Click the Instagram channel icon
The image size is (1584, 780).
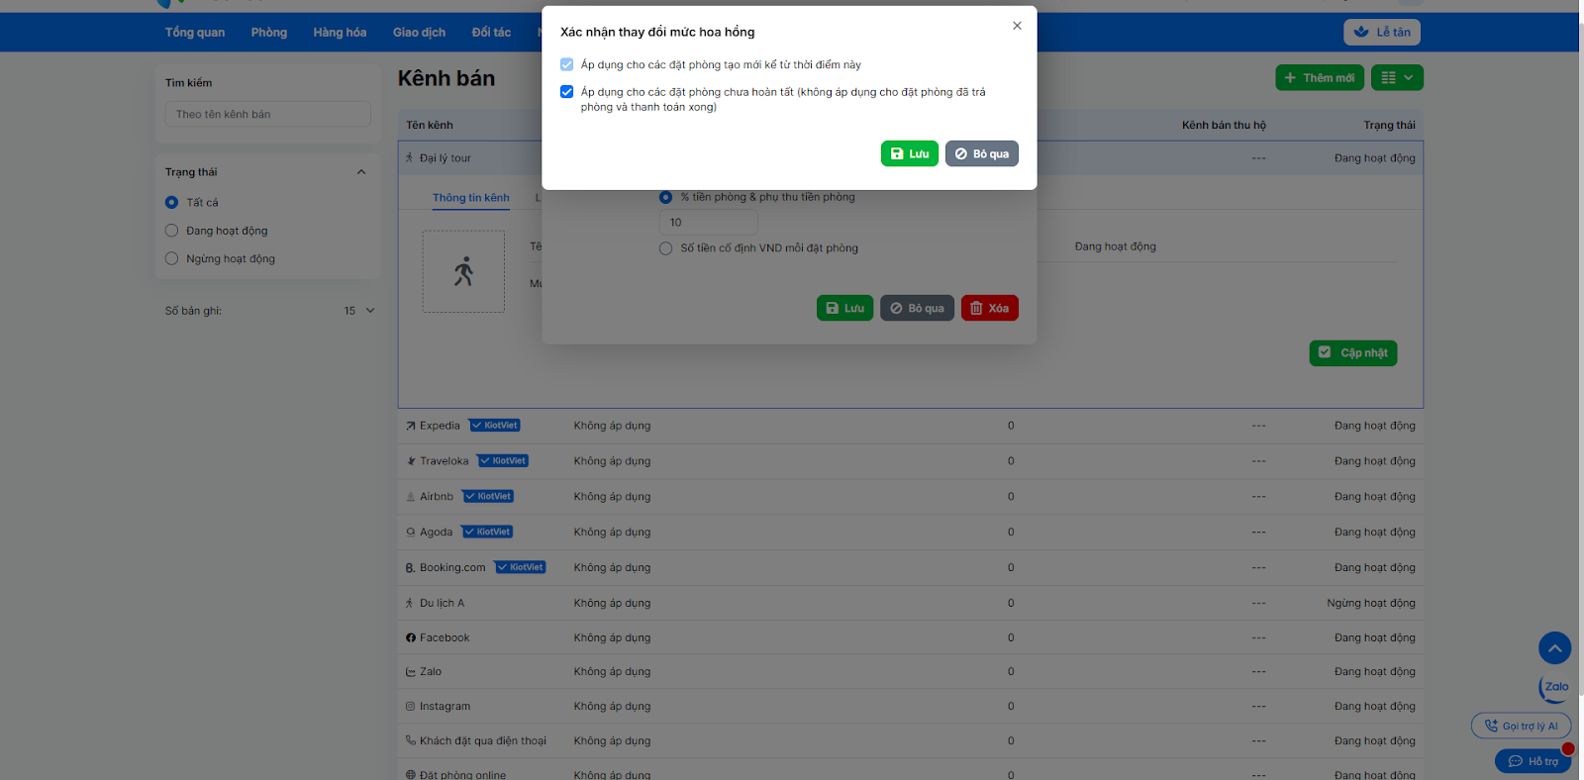pyautogui.click(x=411, y=707)
